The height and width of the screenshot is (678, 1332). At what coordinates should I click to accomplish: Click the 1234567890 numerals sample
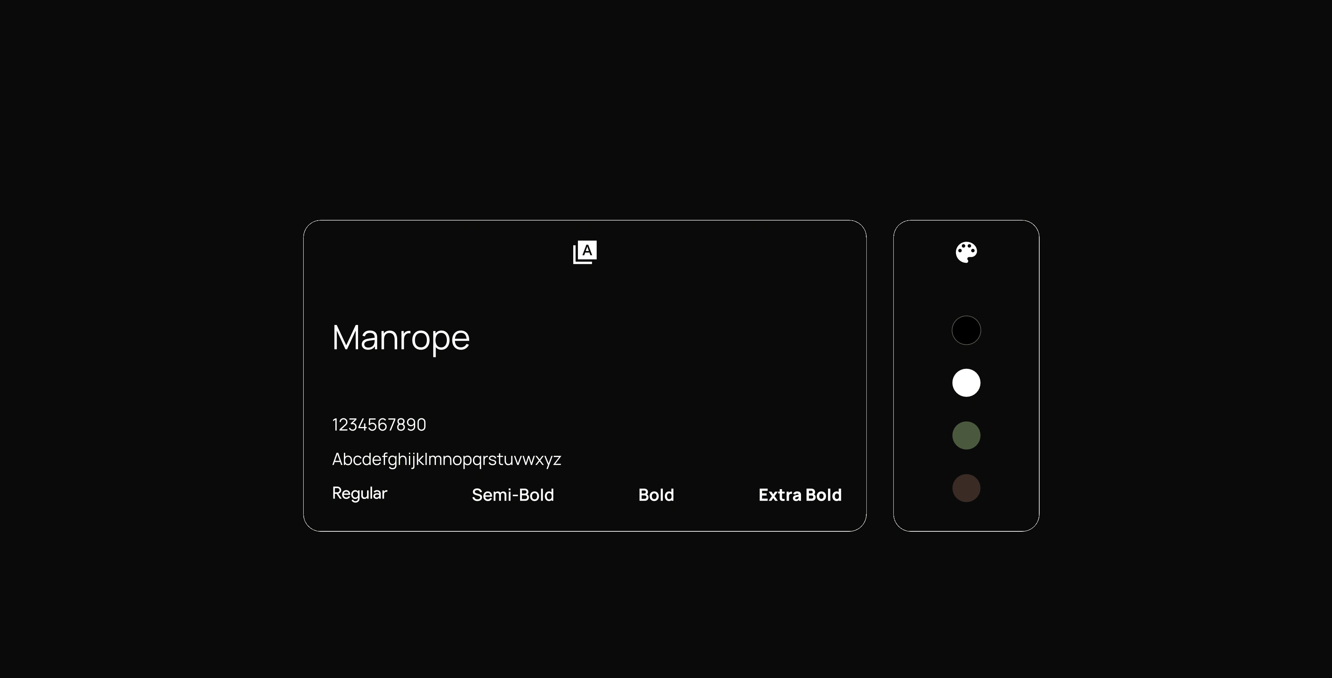click(379, 425)
